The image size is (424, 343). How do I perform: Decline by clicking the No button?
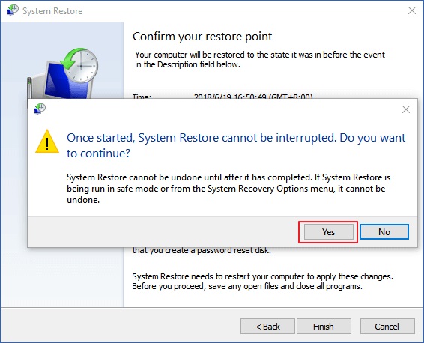click(384, 232)
